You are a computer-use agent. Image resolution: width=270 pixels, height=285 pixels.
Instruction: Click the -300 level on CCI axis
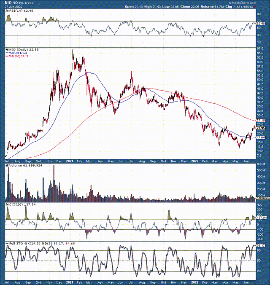pyautogui.click(x=260, y=239)
